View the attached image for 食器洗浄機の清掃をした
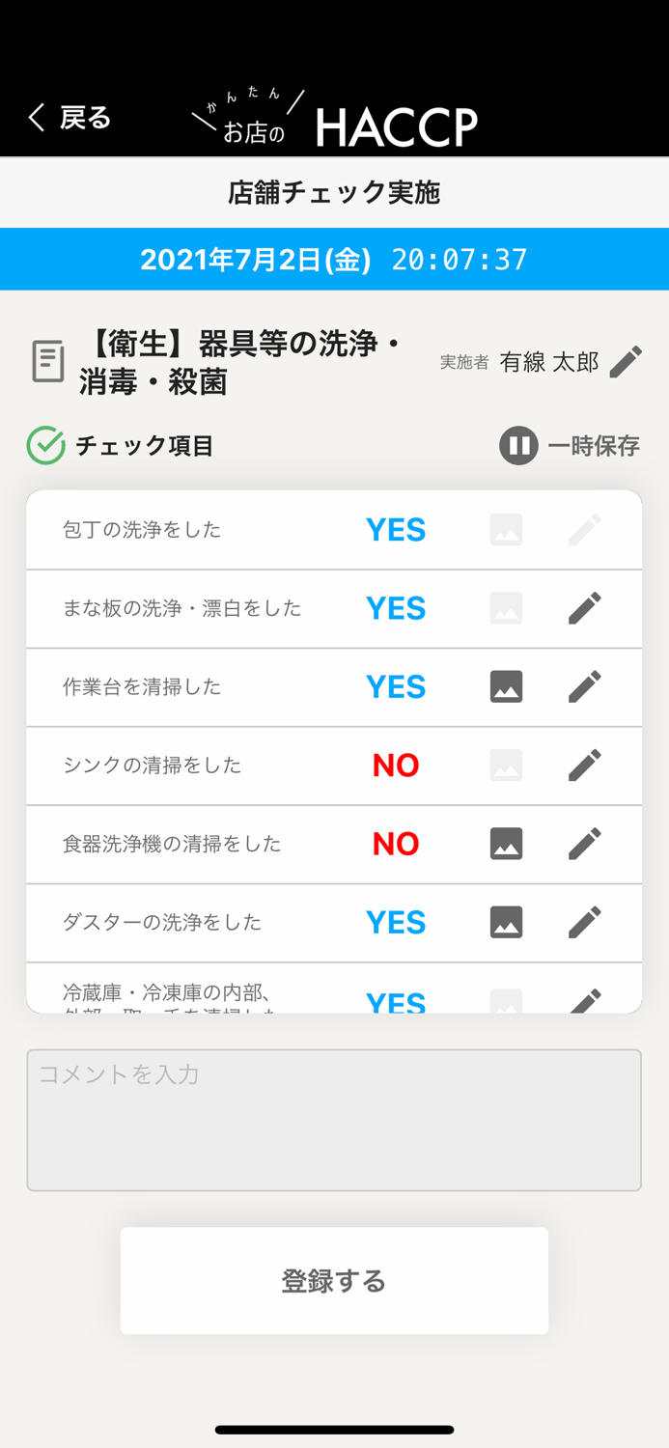The width and height of the screenshot is (669, 1448). [506, 844]
